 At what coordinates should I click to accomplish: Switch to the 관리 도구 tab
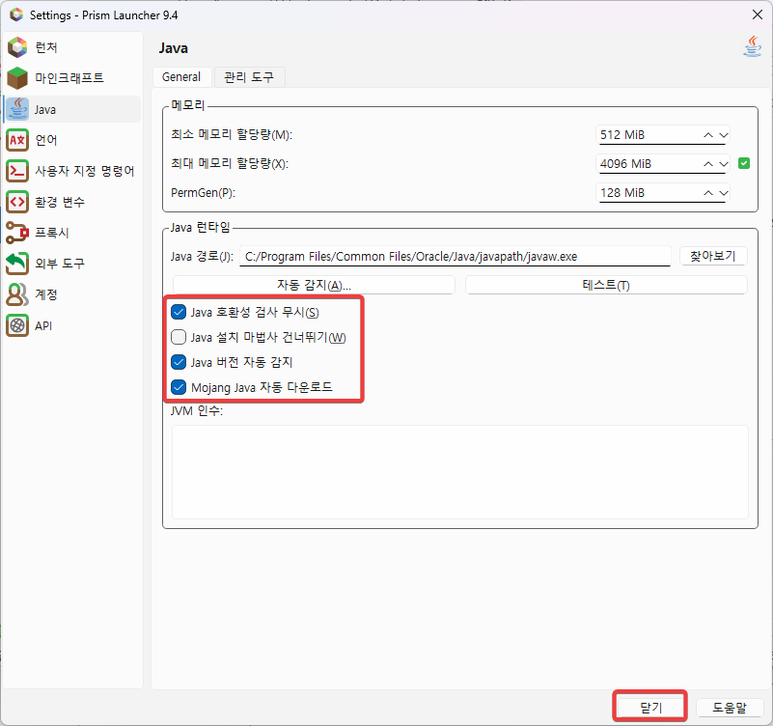coord(249,77)
